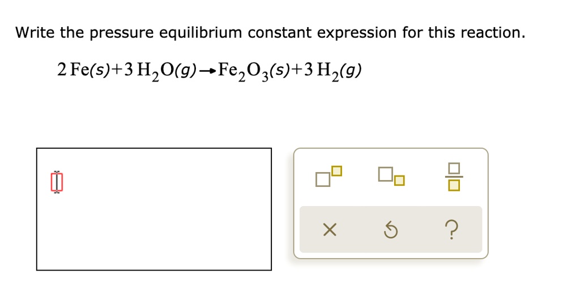Click the yellow denominator square of the fraction icon
This screenshot has height=308, width=580.
pos(454,185)
